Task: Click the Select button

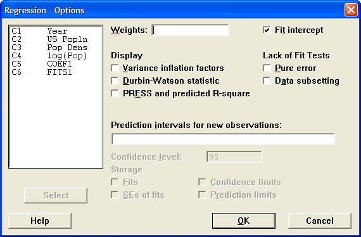Action: pos(56,195)
